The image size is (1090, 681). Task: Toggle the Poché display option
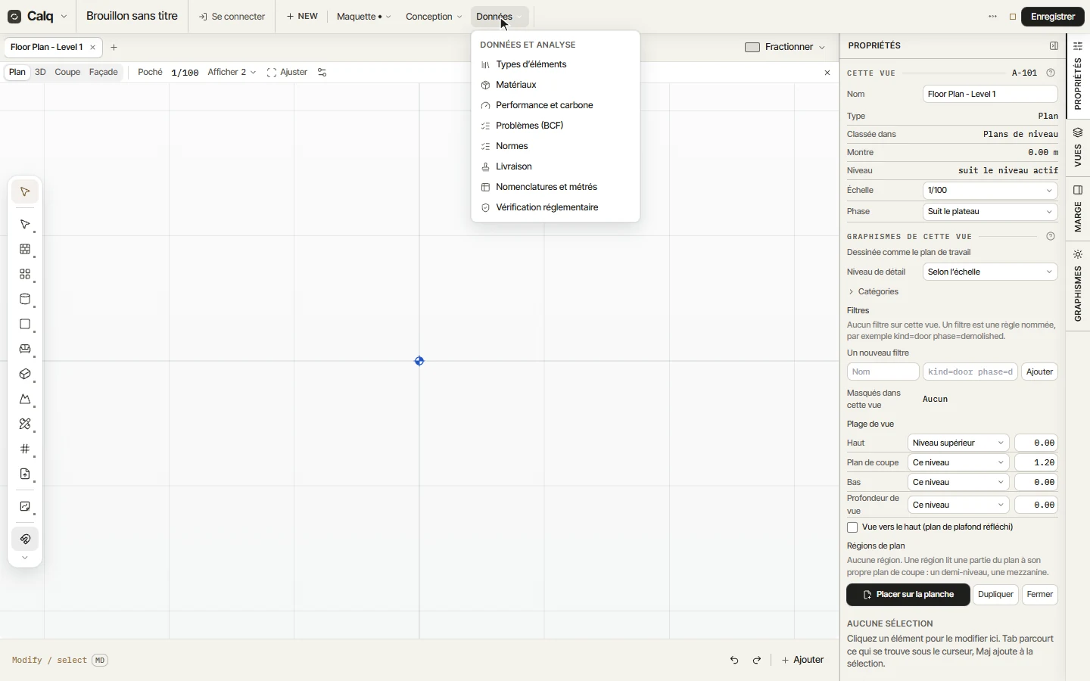click(x=150, y=73)
